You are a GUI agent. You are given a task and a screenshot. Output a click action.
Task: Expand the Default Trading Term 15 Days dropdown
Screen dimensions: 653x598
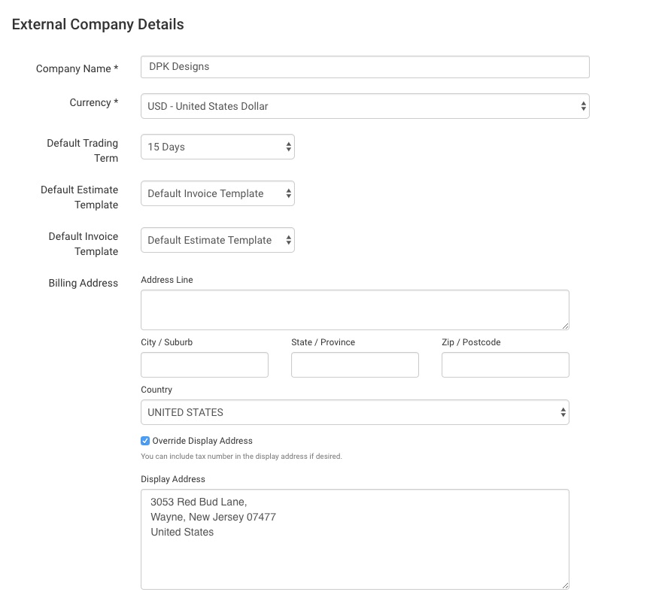[x=217, y=147]
